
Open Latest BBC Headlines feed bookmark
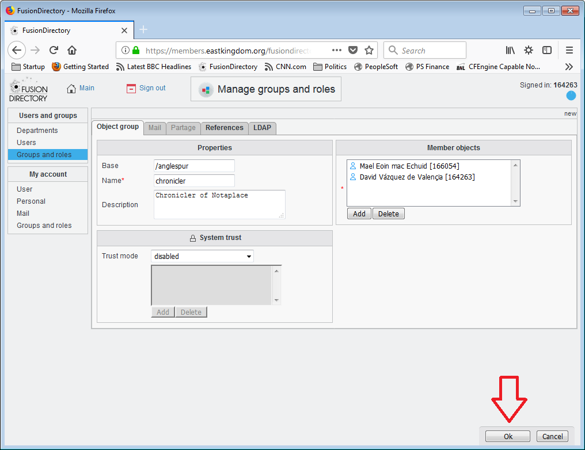pyautogui.click(x=153, y=67)
